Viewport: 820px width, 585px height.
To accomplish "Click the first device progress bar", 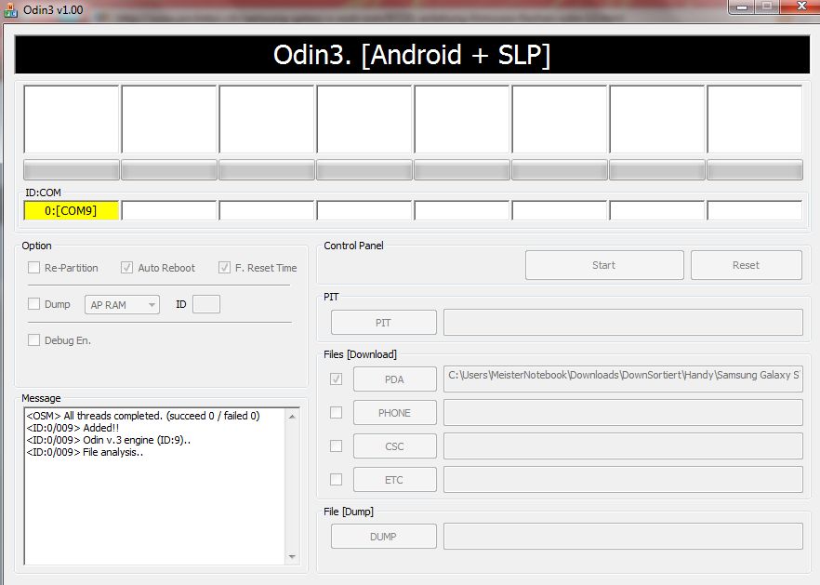I will tap(72, 170).
